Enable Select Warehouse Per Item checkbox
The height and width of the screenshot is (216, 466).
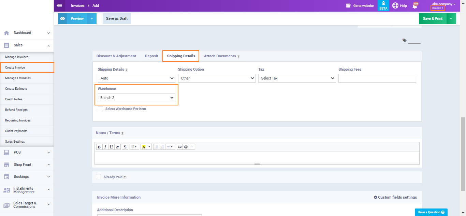[x=100, y=109]
